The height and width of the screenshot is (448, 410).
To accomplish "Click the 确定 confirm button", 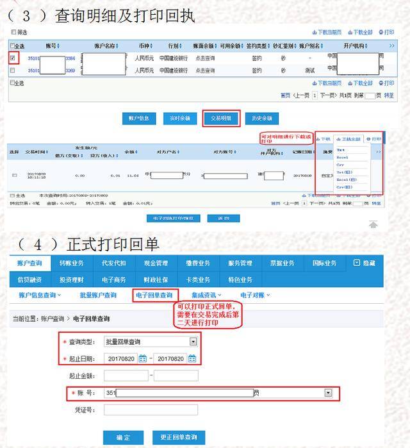I will coord(123,438).
